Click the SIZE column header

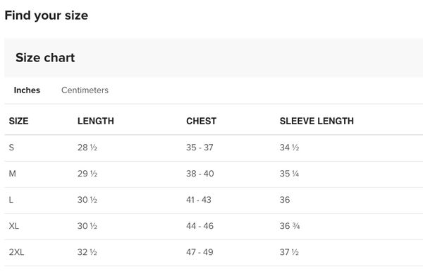18,121
